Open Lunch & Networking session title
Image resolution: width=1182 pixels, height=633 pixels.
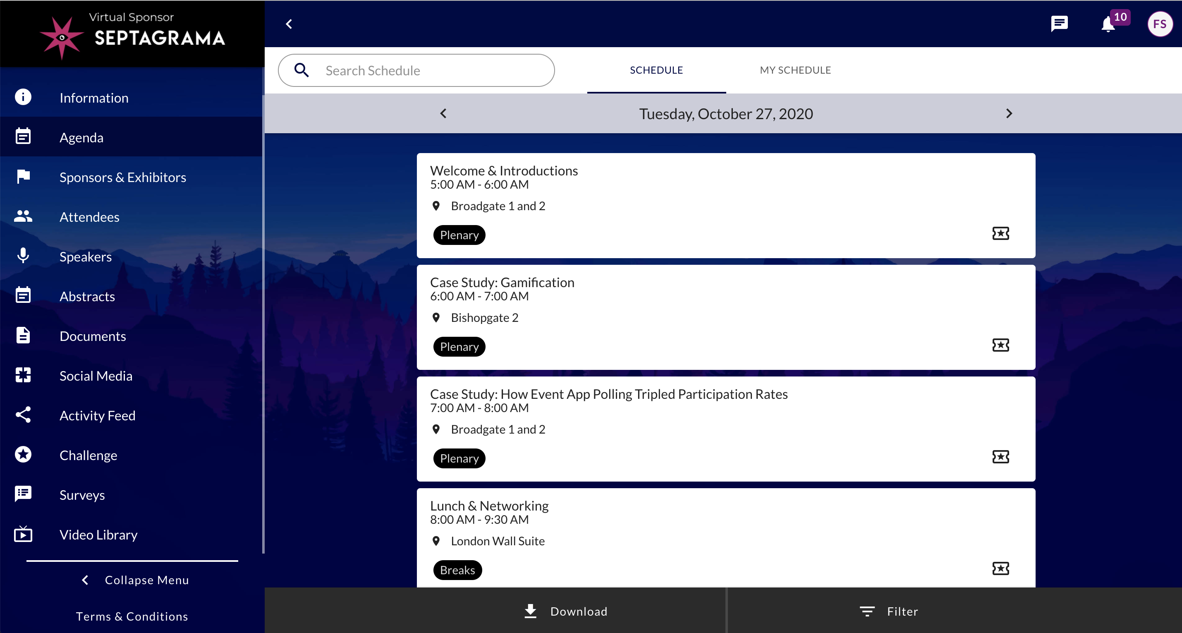pyautogui.click(x=489, y=506)
